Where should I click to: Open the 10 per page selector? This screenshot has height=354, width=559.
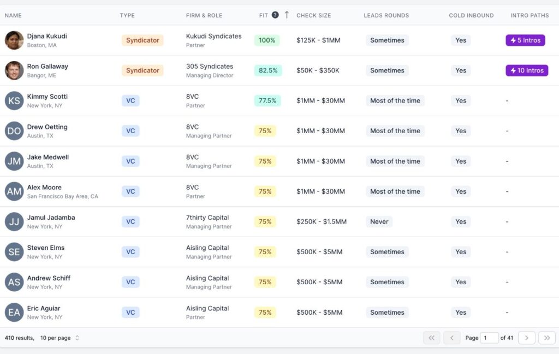coord(56,338)
